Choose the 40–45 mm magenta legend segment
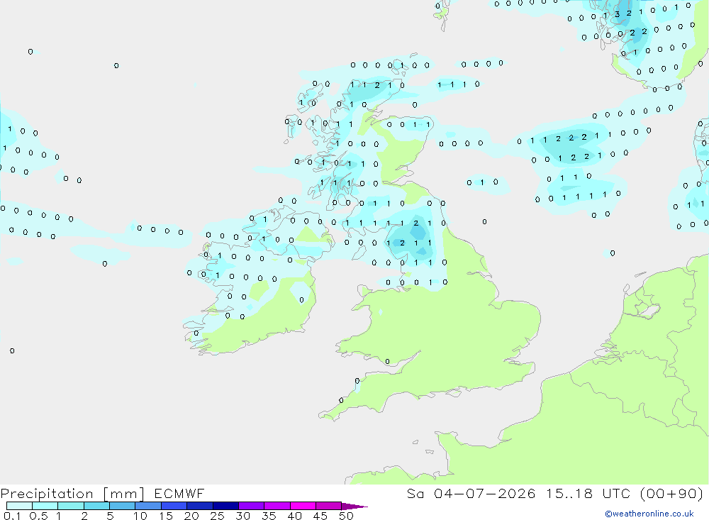Screen dimensions: 709x520 coord(303,506)
